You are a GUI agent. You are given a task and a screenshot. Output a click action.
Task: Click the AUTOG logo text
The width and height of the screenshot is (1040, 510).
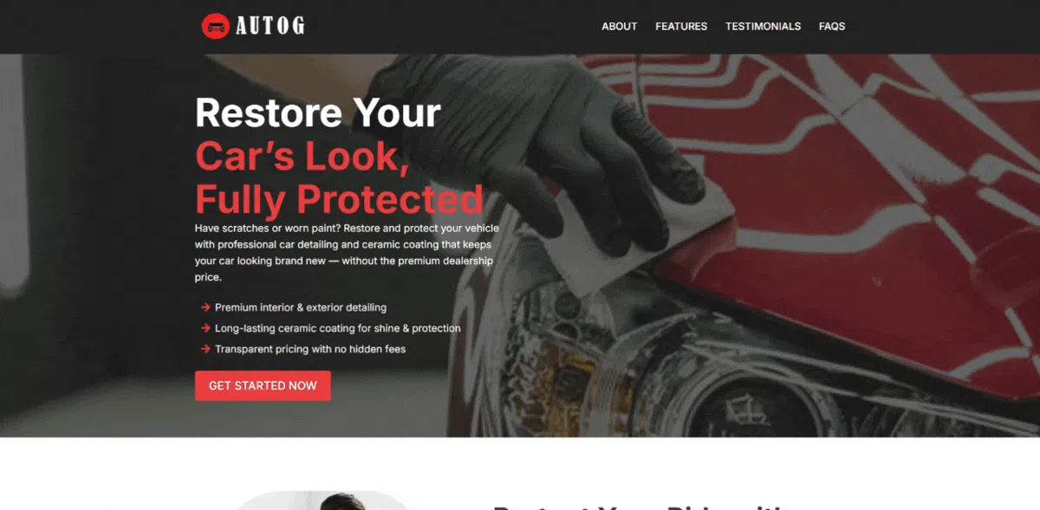270,26
